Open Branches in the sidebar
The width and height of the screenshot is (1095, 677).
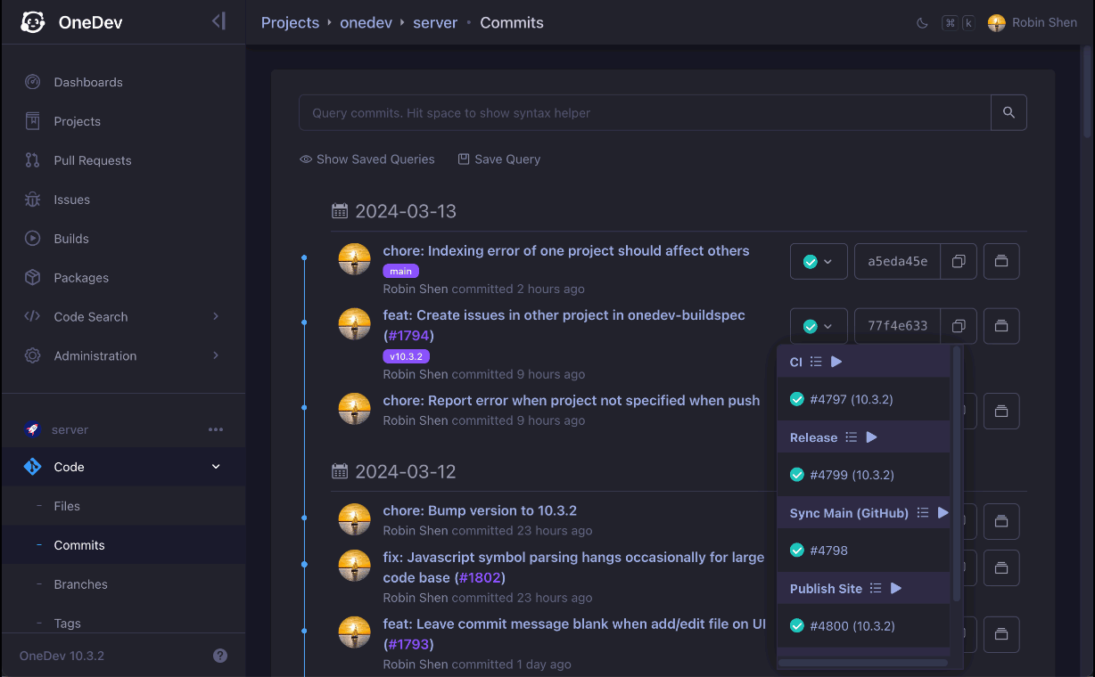(x=80, y=584)
